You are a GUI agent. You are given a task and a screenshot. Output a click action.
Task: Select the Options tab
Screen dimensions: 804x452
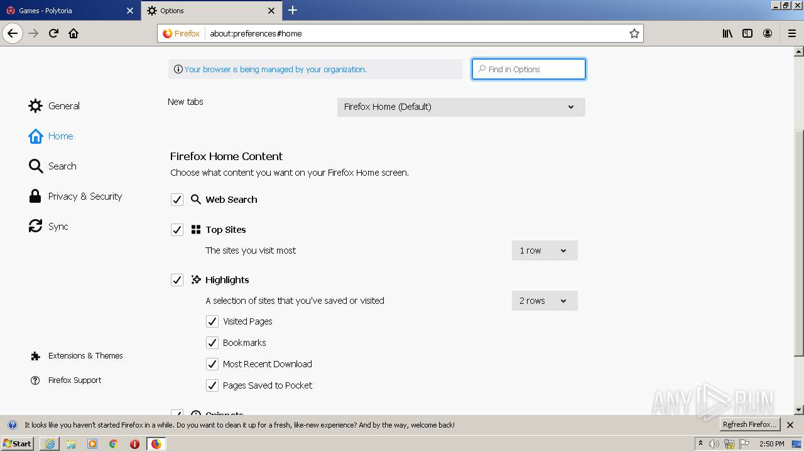211,11
